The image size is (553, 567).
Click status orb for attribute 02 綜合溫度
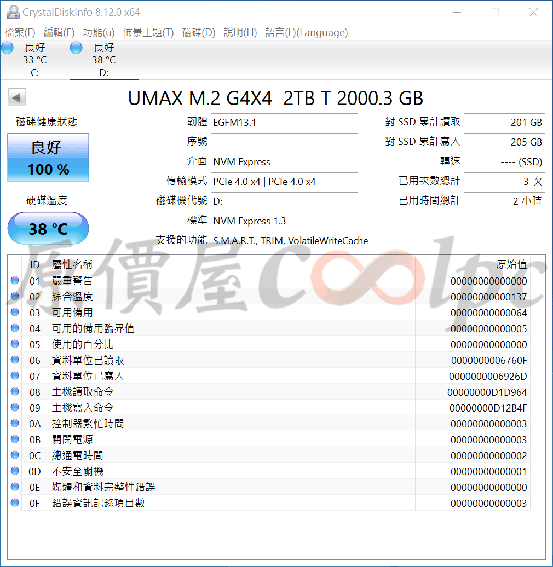click(15, 296)
